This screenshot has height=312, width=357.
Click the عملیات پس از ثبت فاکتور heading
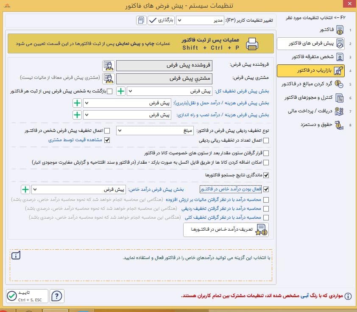tap(210, 40)
